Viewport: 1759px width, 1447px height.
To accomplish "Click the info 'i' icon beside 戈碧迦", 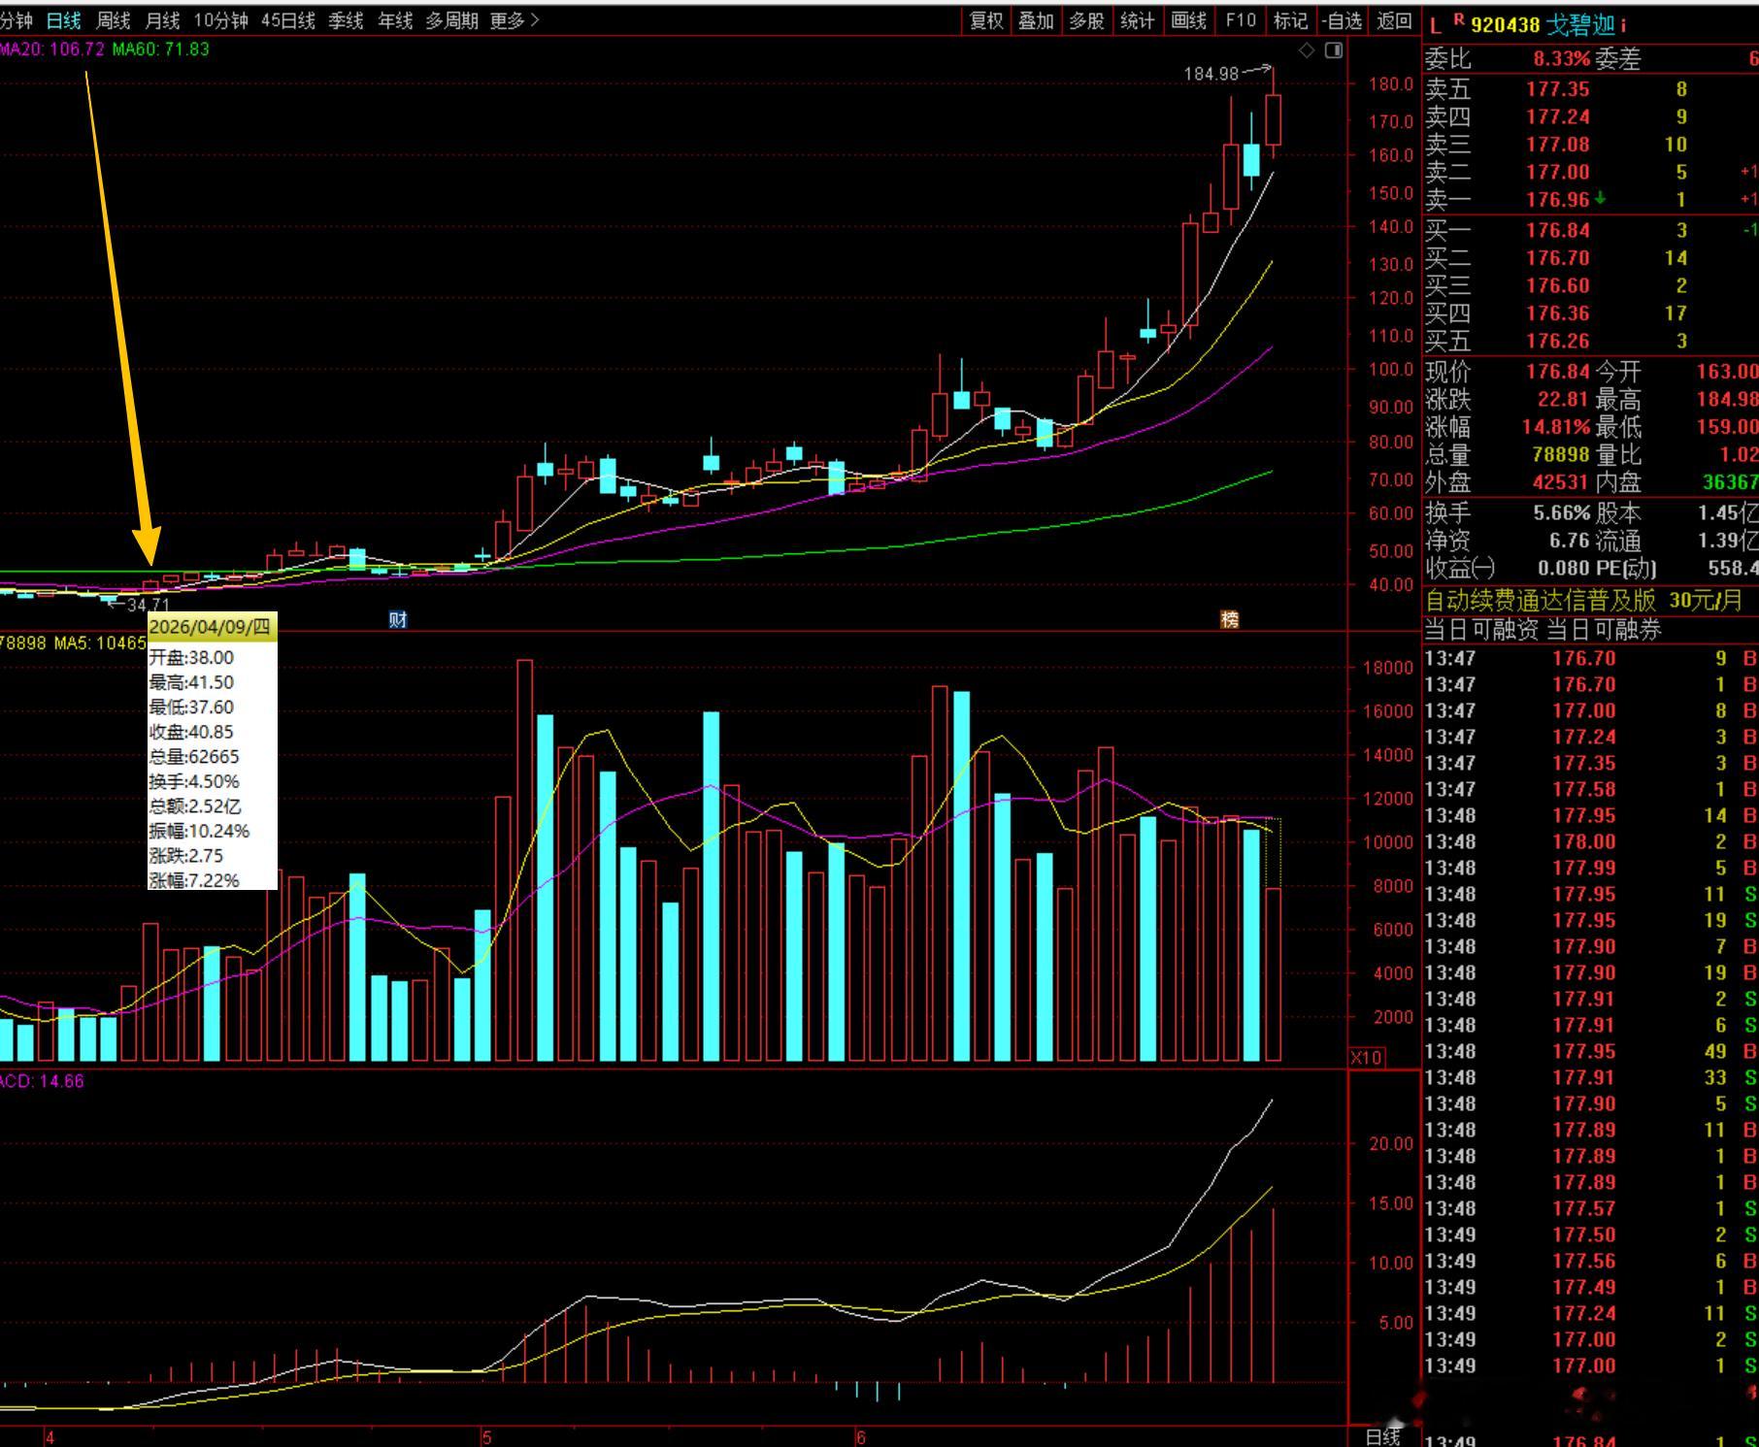I will pyautogui.click(x=1622, y=24).
